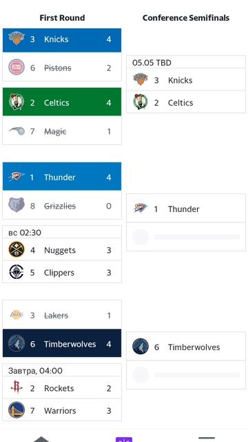Click the empty opponent slot below Thunder
248x442 pixels.
(186, 237)
